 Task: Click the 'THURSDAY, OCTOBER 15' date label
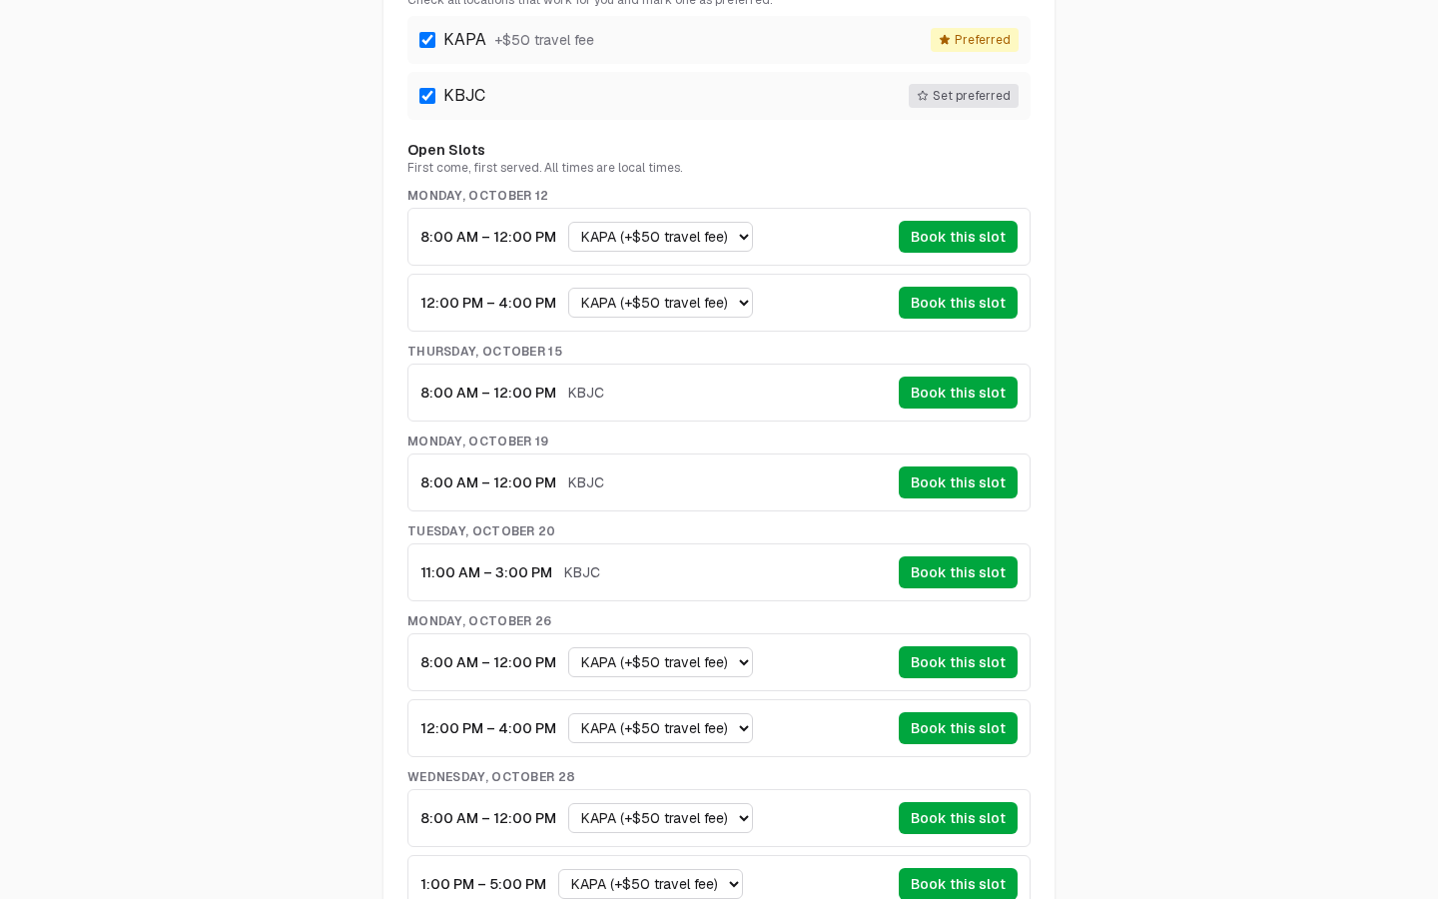click(484, 352)
